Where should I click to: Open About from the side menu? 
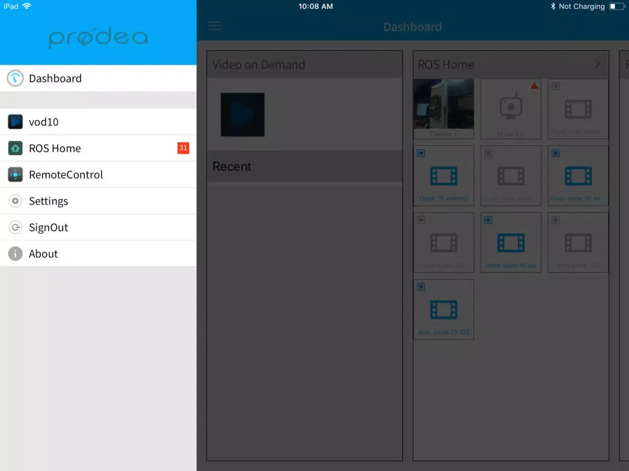click(99, 254)
